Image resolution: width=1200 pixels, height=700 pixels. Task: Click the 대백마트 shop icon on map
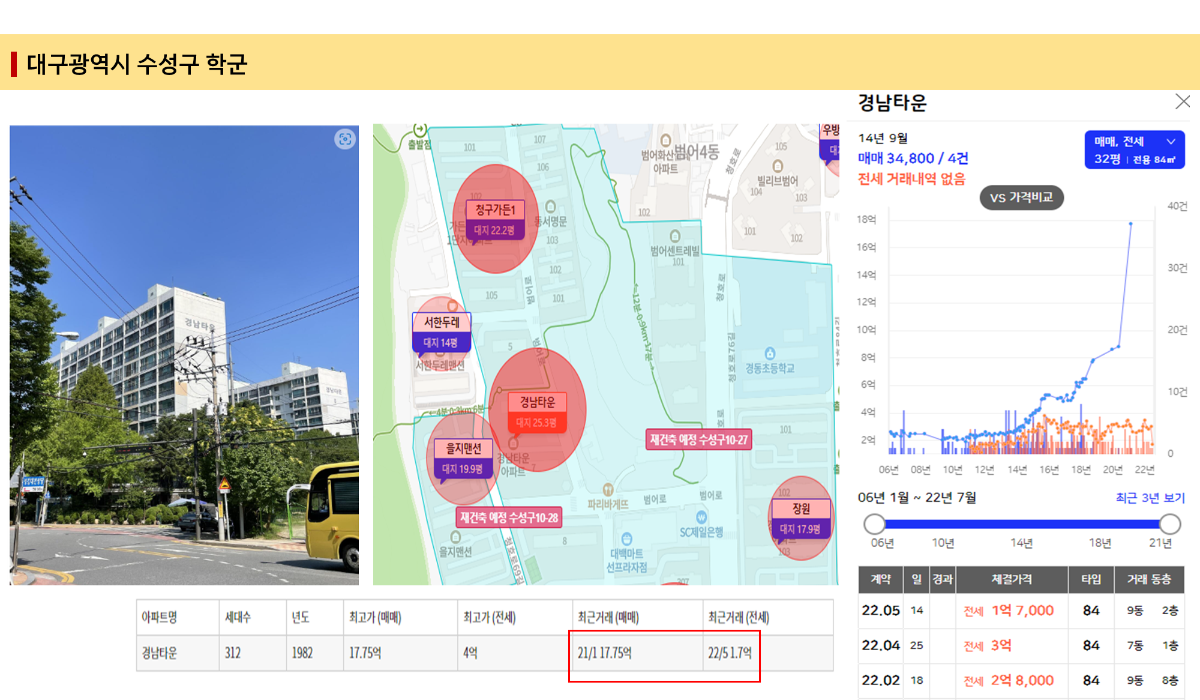tap(627, 539)
